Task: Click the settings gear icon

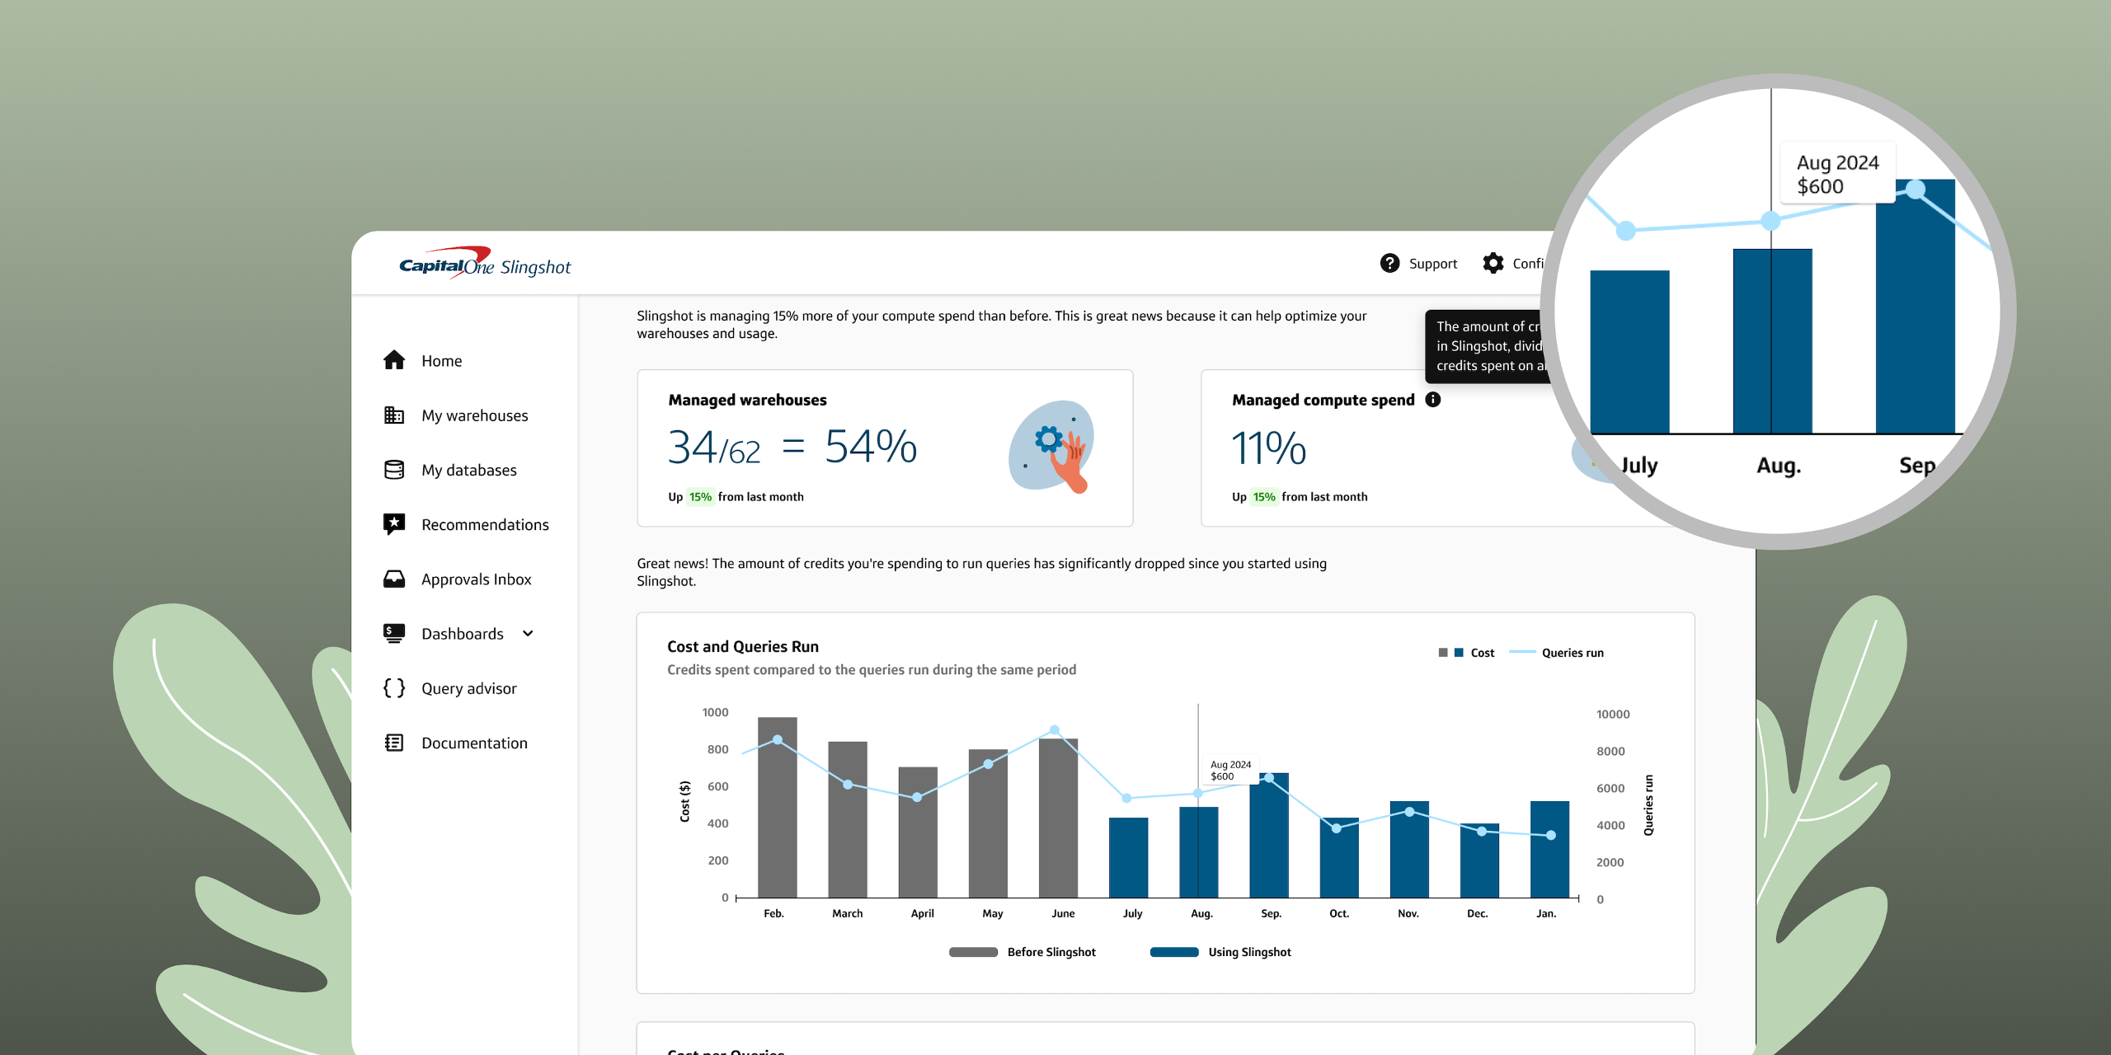Action: 1493,263
